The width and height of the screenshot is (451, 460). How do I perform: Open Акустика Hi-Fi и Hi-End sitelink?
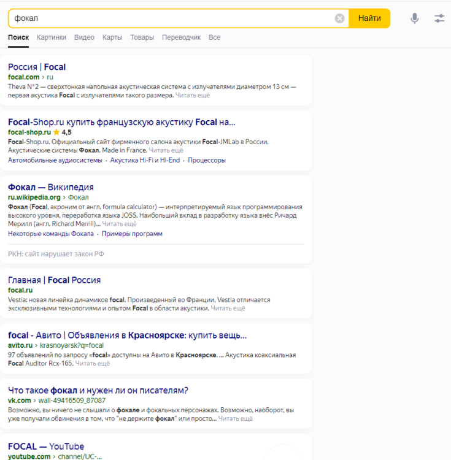(145, 161)
